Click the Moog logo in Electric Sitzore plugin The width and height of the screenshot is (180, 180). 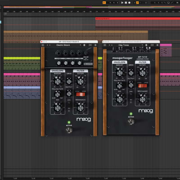pos(84,119)
